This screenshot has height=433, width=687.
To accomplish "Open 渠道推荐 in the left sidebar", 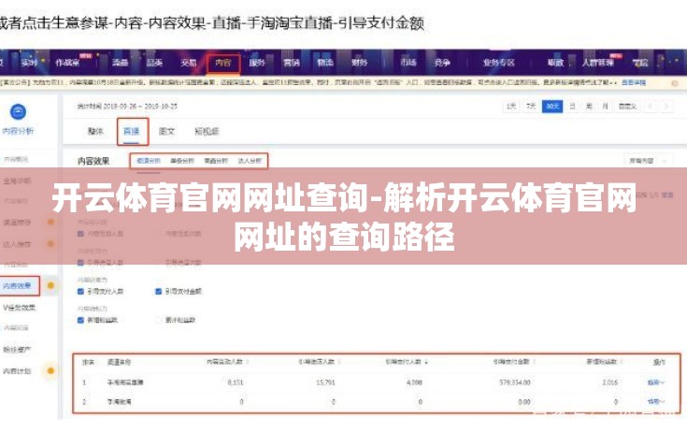I will [x=17, y=223].
